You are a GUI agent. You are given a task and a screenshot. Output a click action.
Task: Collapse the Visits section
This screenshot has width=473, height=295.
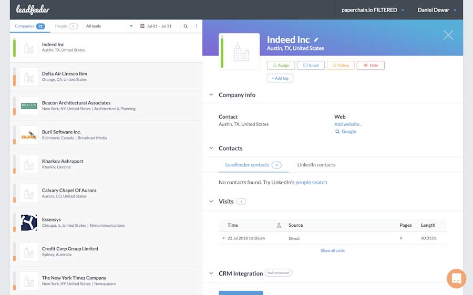click(x=211, y=201)
